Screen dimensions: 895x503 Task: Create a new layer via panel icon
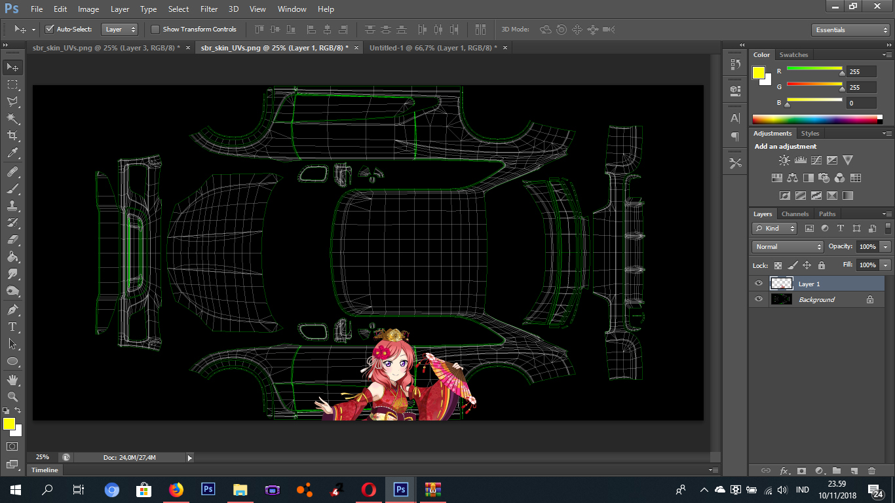point(854,470)
